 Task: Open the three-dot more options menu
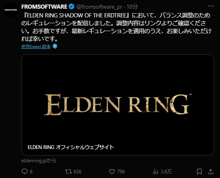[x=210, y=6]
